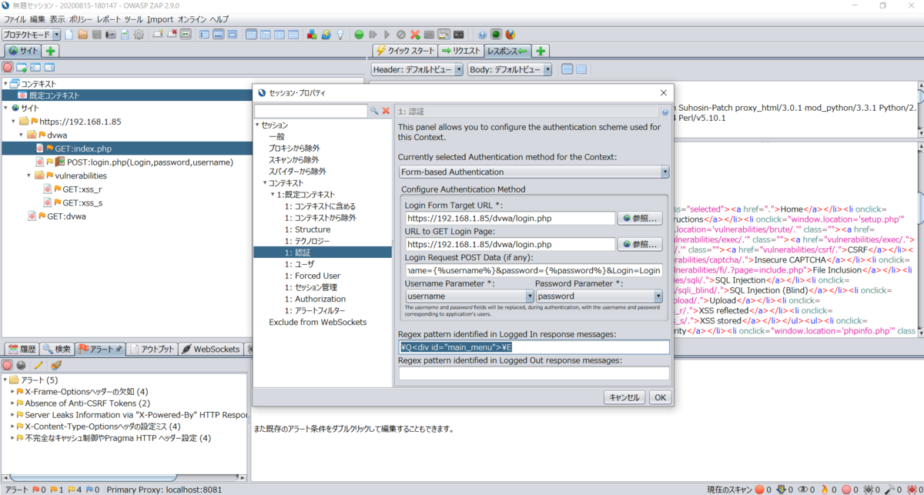Click the Logged Out regex pattern field
Screen dimensions: 924x495
pos(534,373)
